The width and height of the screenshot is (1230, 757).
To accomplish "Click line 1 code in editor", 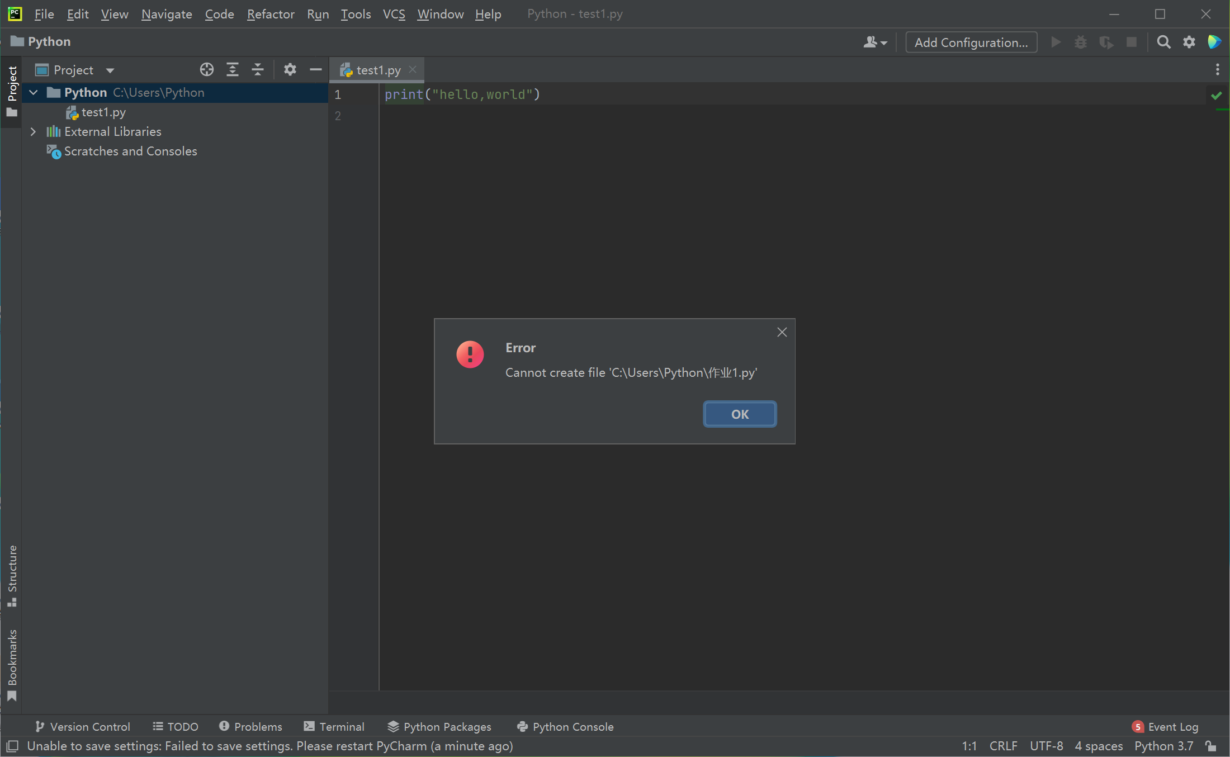I will (462, 94).
